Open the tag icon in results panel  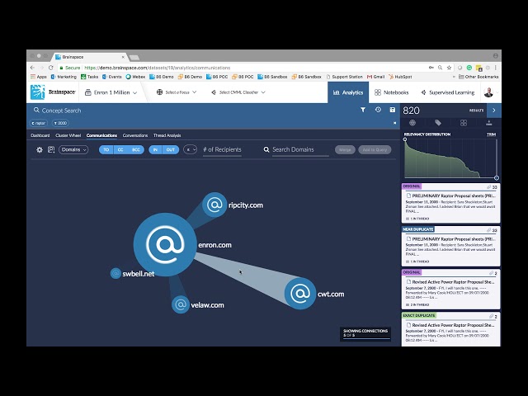pyautogui.click(x=438, y=123)
